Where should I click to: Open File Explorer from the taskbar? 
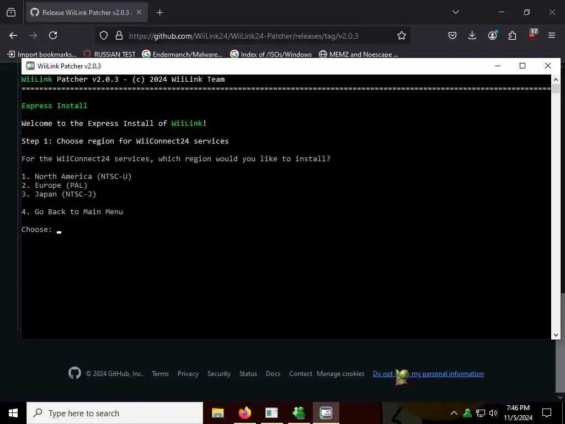(217, 413)
